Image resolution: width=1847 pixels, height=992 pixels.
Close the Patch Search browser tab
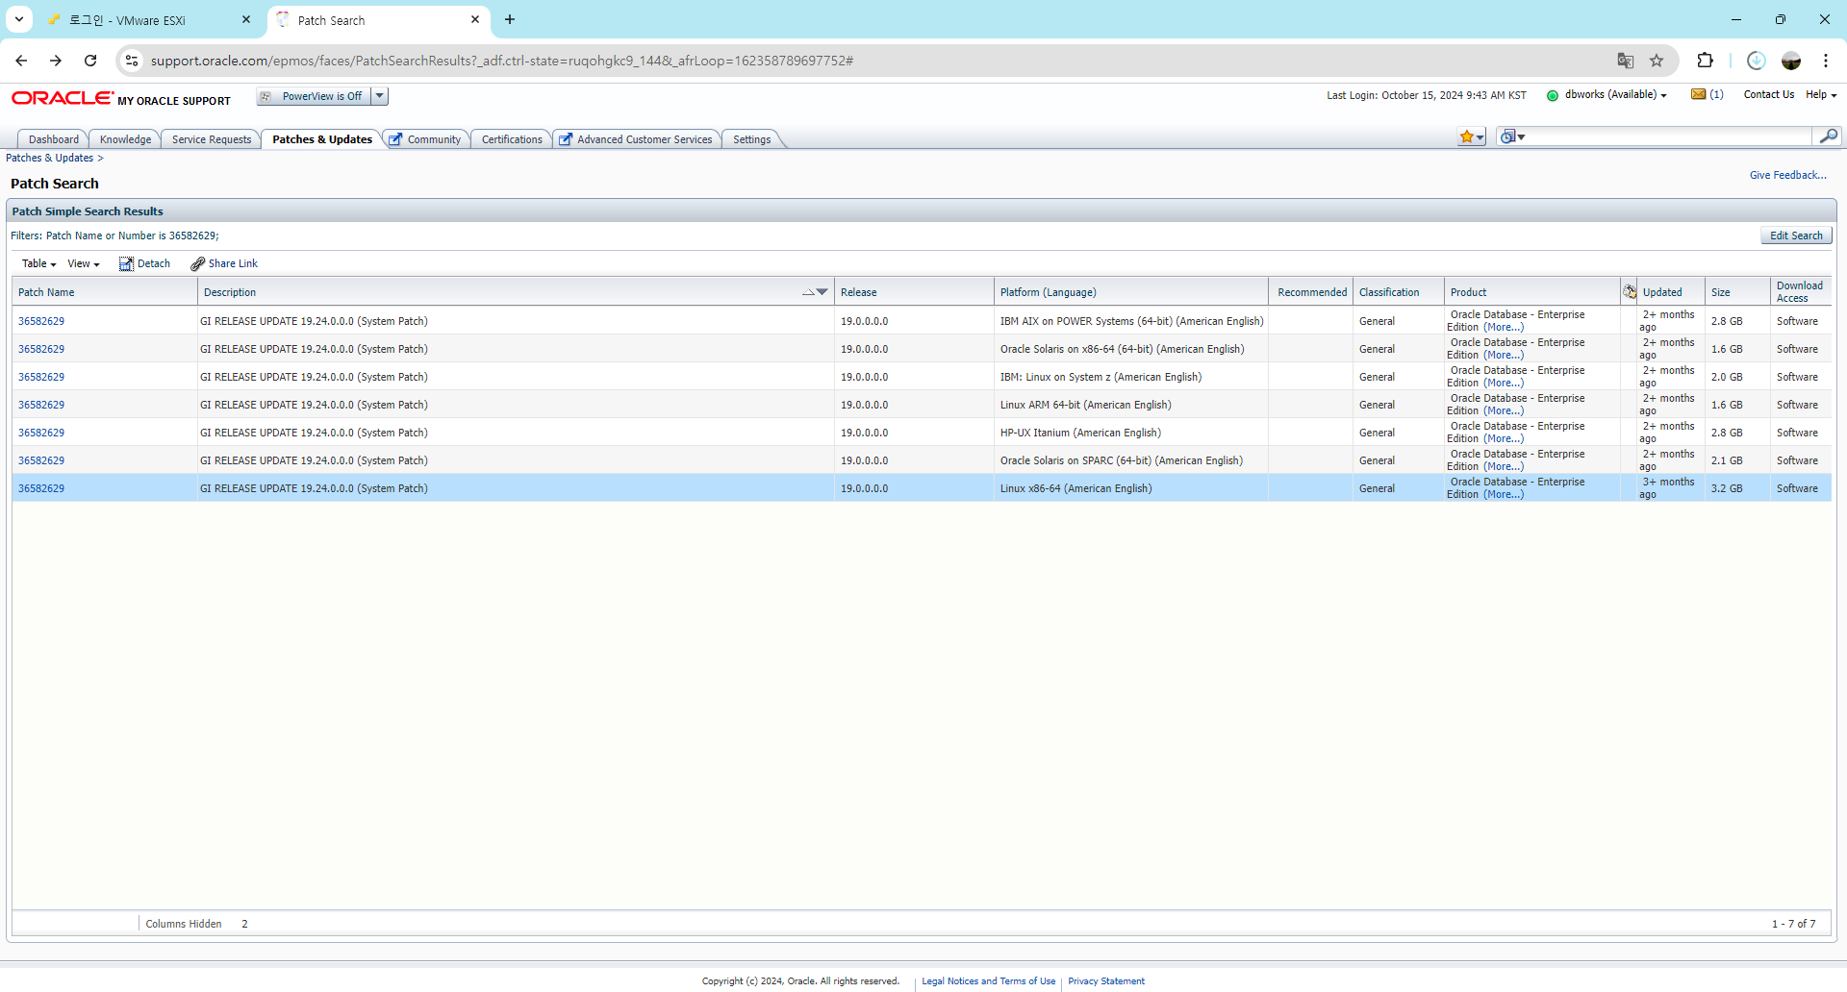(x=475, y=19)
